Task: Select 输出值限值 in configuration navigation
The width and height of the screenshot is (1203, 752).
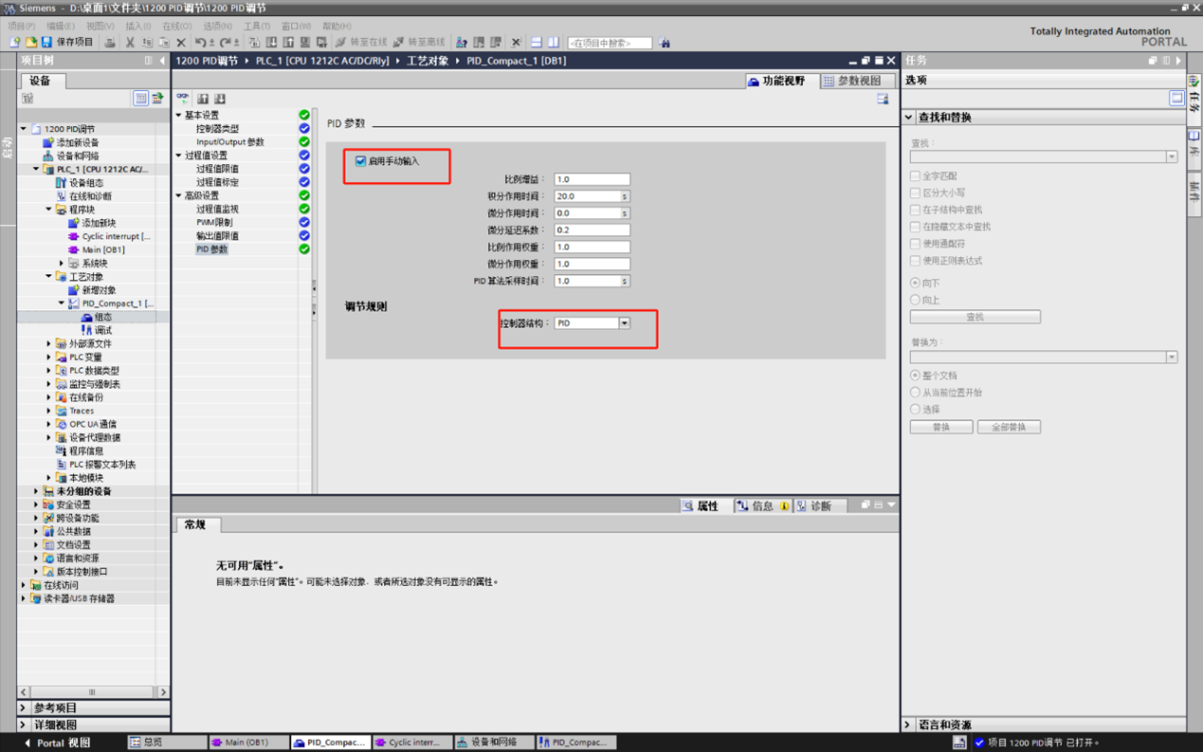Action: click(x=218, y=236)
